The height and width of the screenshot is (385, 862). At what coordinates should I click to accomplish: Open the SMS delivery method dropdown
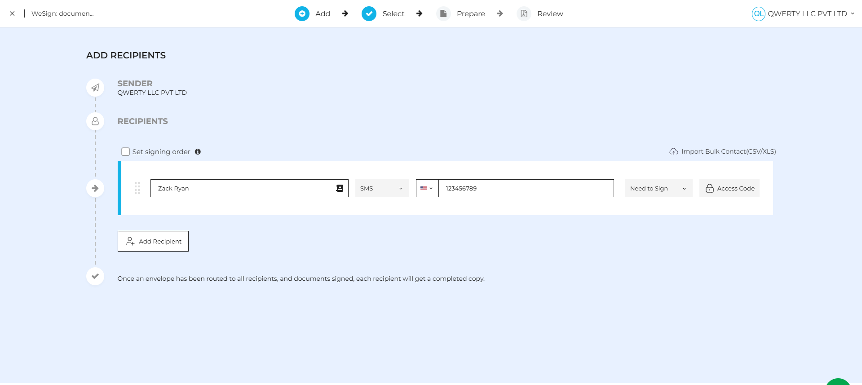point(382,188)
